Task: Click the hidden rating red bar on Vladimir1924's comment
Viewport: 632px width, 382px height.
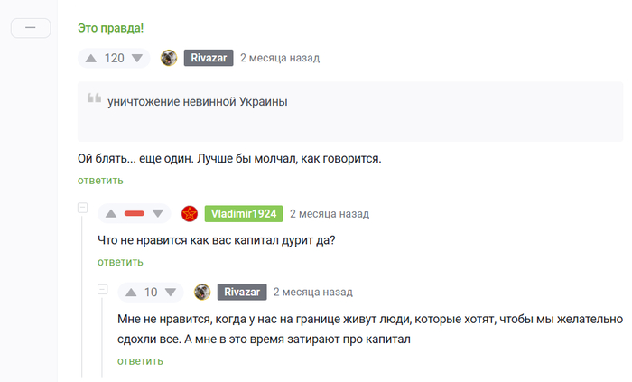Action: (135, 214)
